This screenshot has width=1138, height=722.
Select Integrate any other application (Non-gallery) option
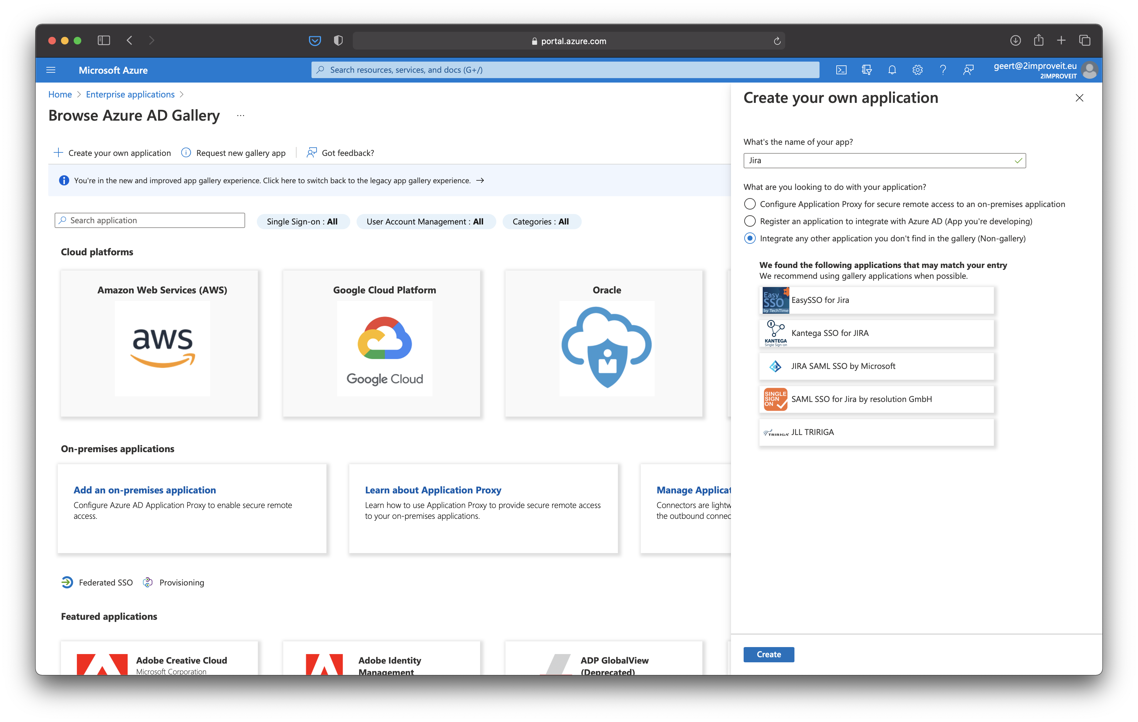(x=750, y=238)
